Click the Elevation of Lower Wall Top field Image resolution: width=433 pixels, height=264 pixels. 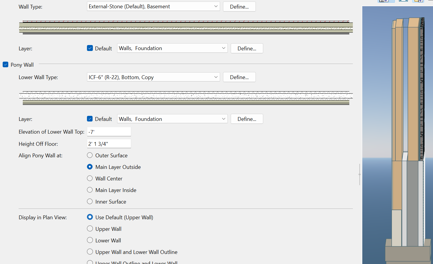point(109,132)
